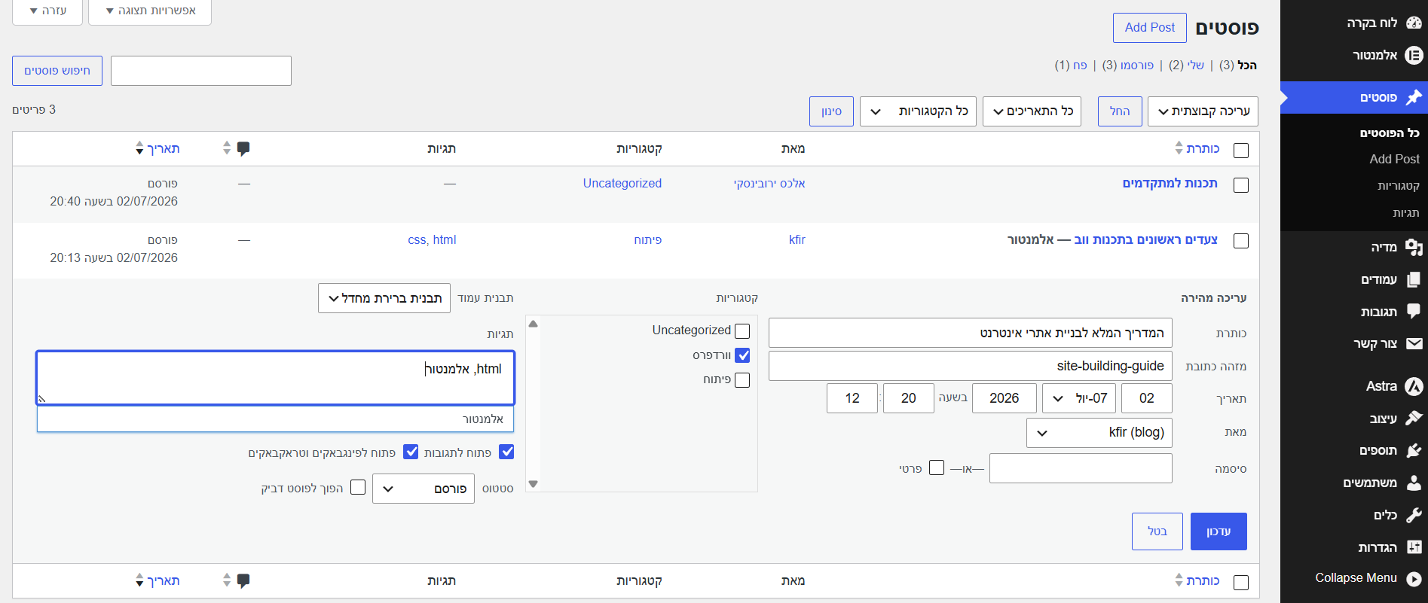Sort by date arrows in table header
The width and height of the screenshot is (1428, 603).
[x=139, y=148]
